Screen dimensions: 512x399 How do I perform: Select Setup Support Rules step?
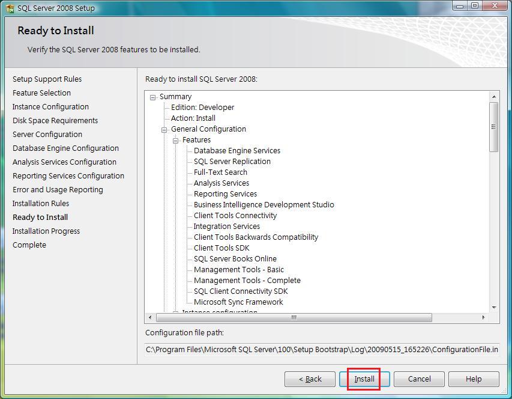coord(47,79)
